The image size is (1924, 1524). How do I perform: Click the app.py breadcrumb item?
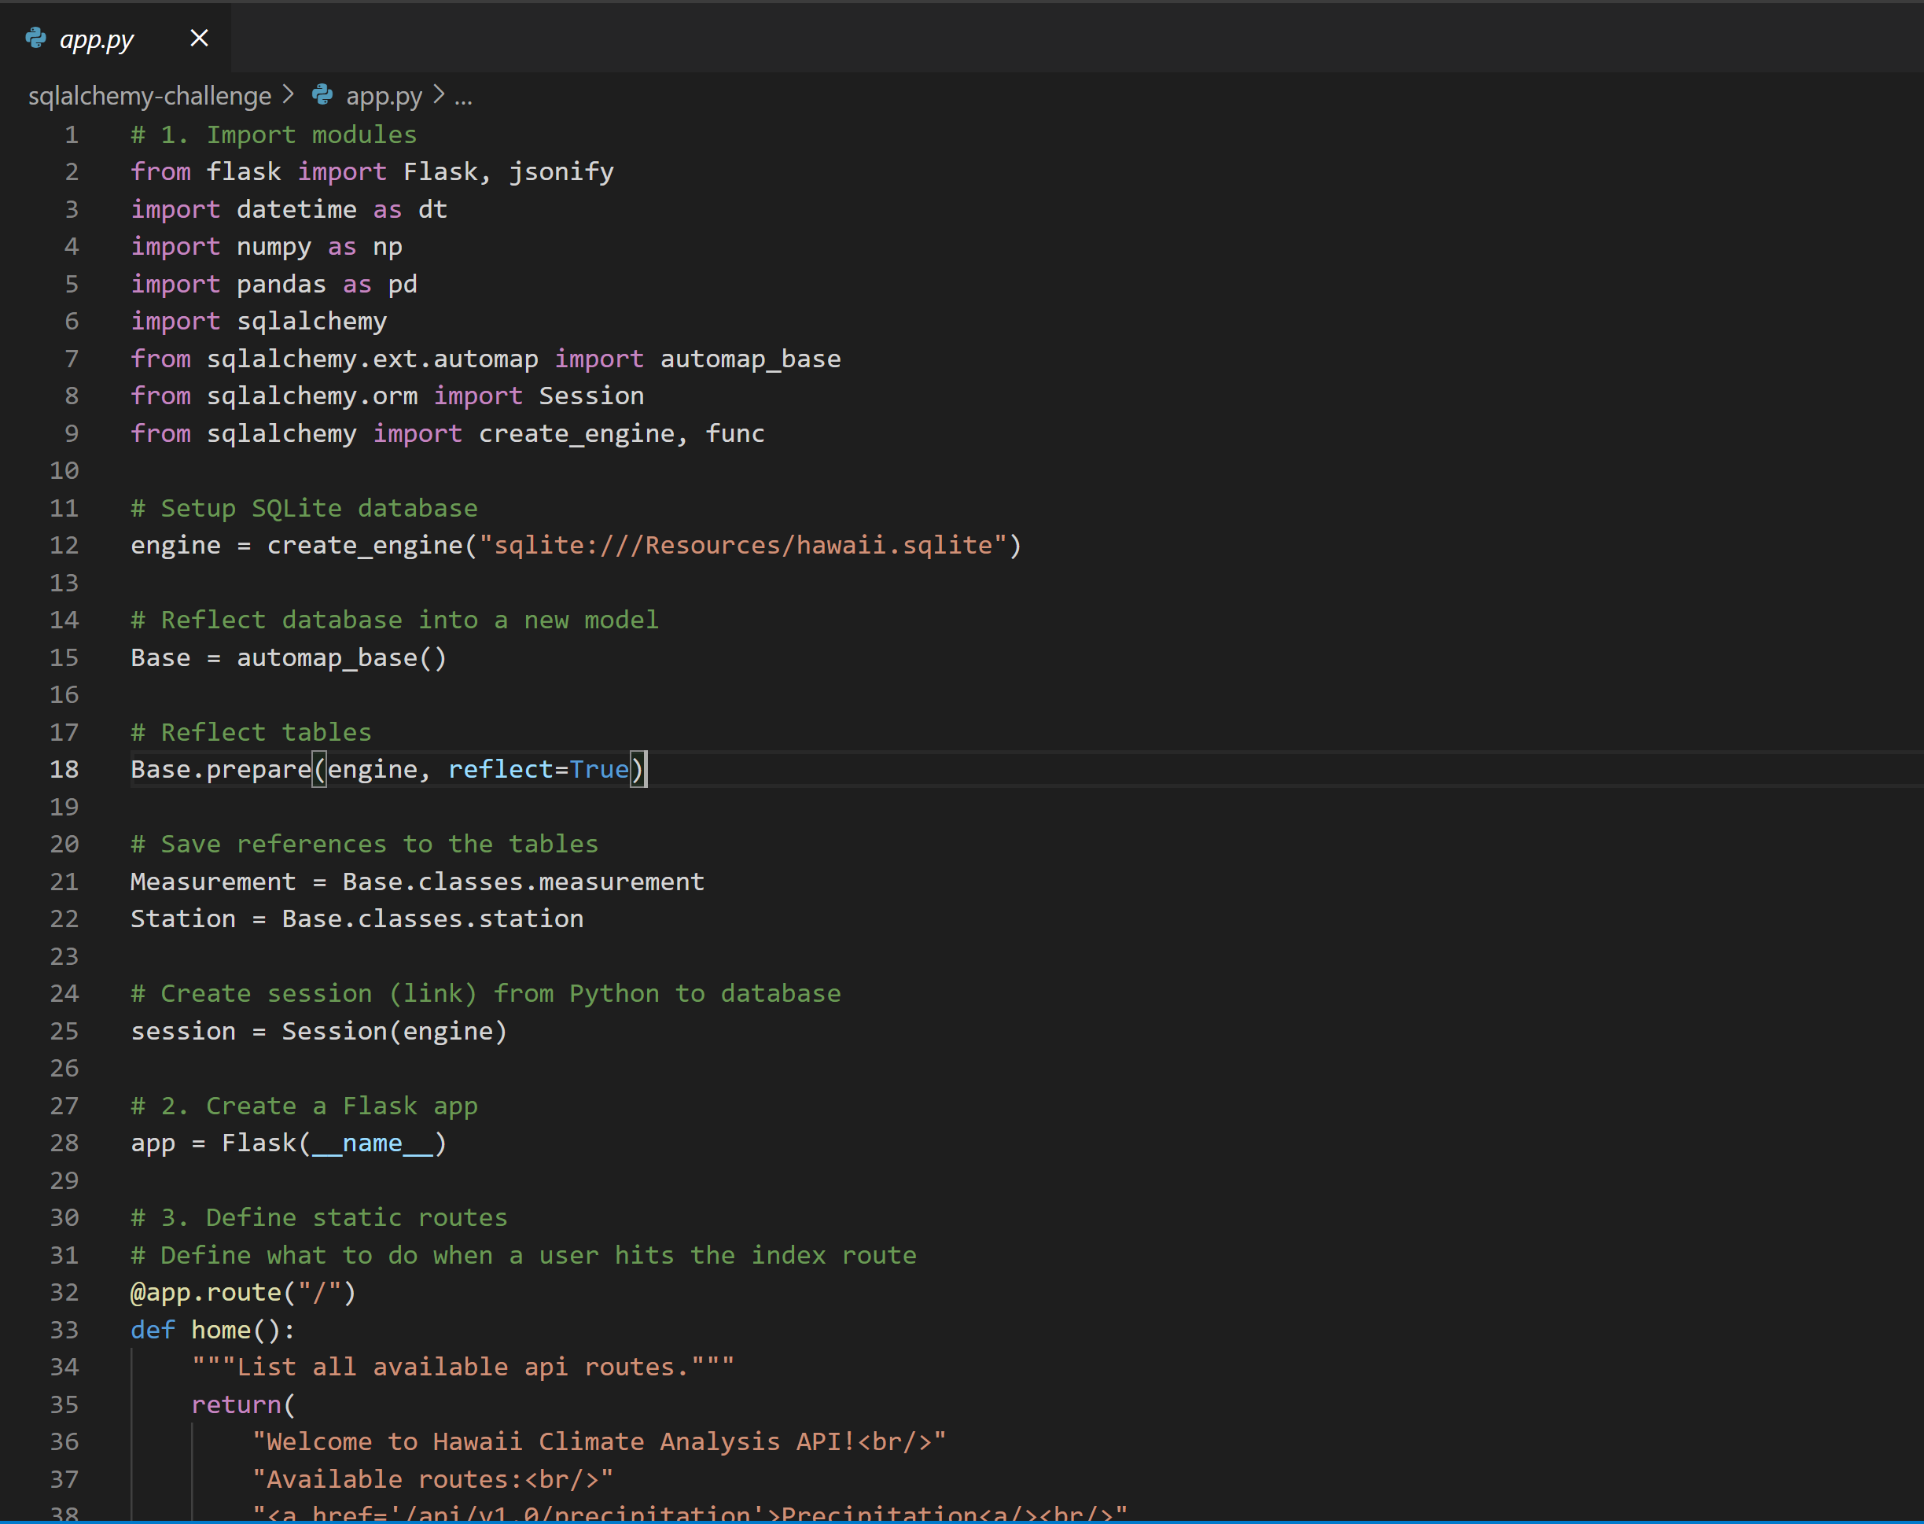coord(384,95)
